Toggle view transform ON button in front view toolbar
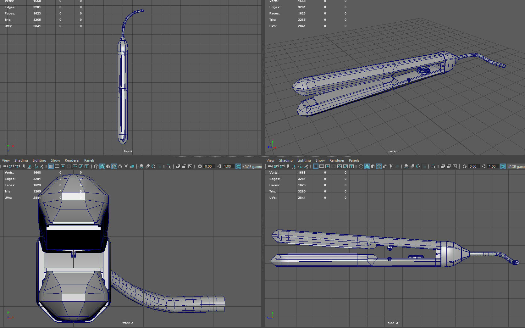The image size is (525, 328). pyautogui.click(x=238, y=166)
